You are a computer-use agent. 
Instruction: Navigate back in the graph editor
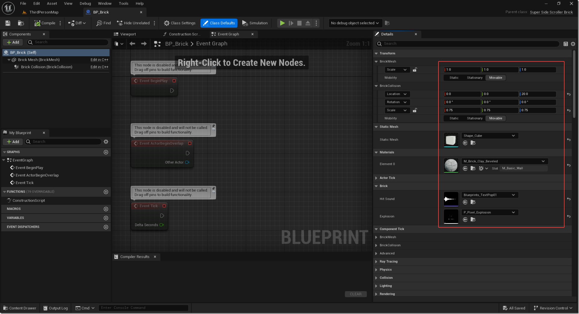pos(132,44)
